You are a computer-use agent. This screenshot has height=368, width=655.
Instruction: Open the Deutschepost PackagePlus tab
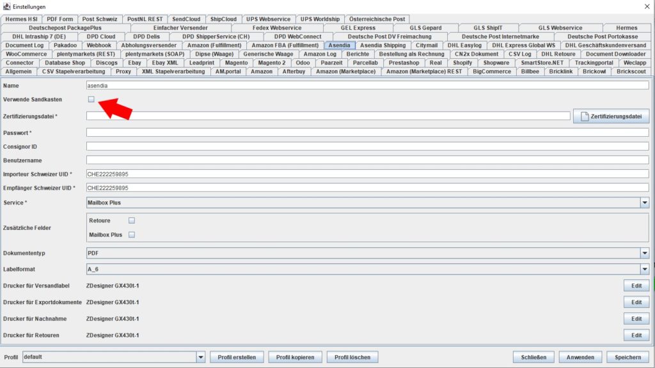65,28
